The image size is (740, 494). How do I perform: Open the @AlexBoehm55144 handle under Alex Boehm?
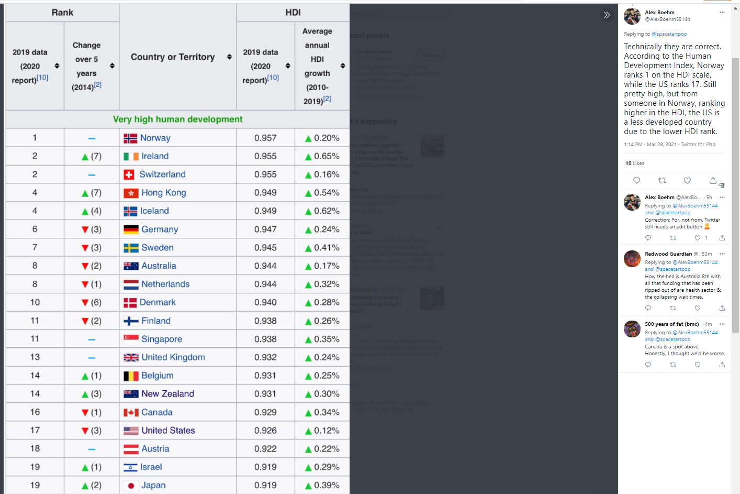pyautogui.click(x=667, y=19)
